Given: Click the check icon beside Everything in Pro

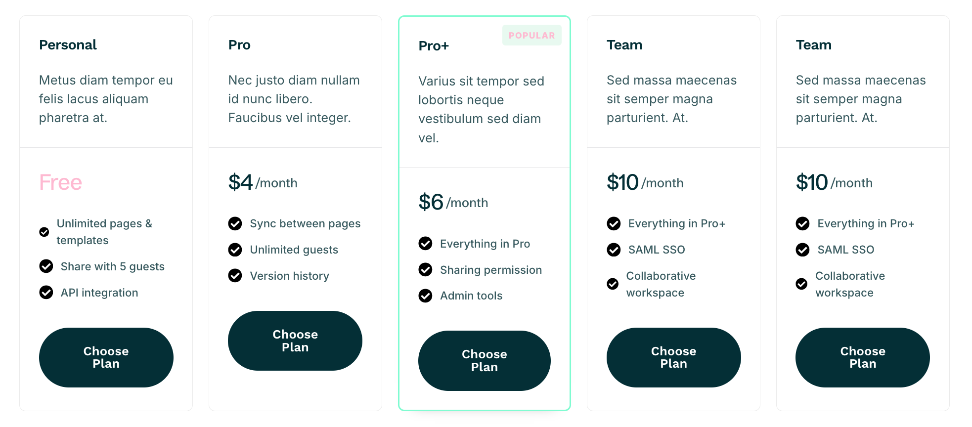Looking at the screenshot, I should pos(425,244).
